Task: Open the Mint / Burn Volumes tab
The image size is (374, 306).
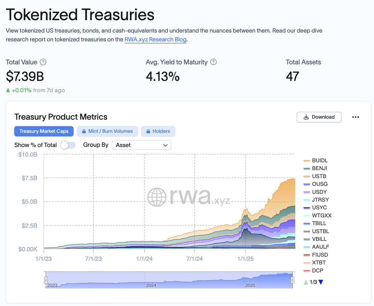Action: tap(107, 131)
